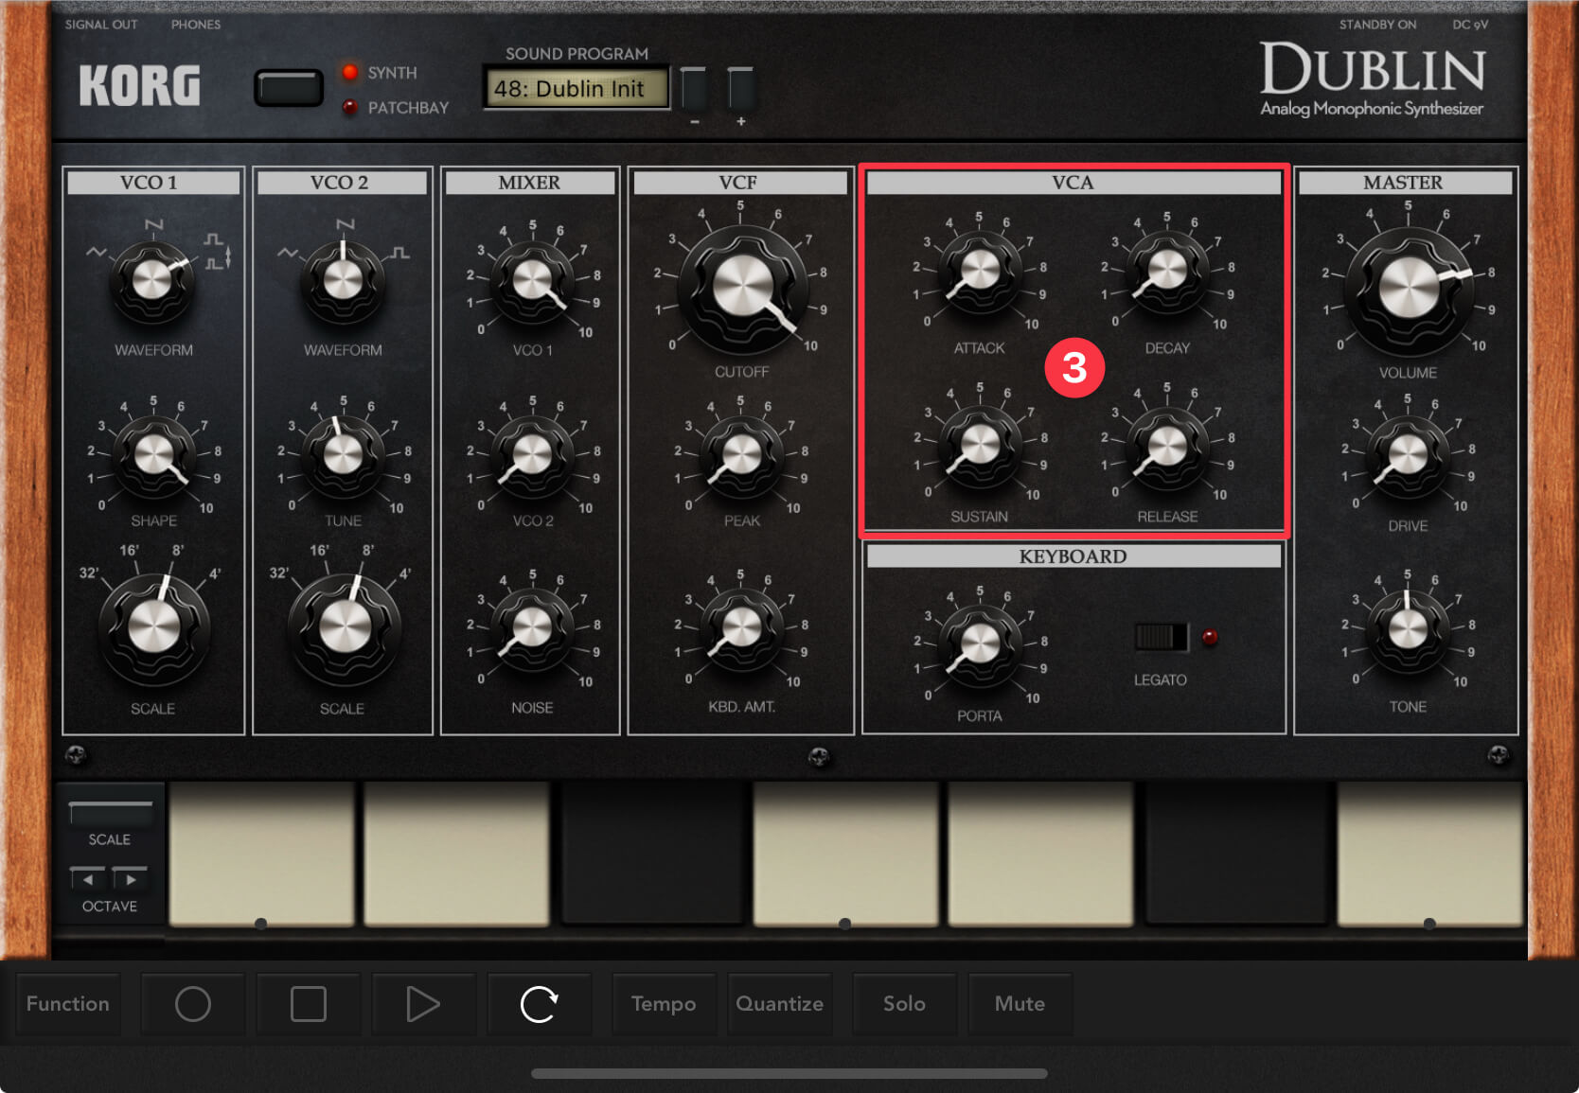
Task: Open the Tempo settings
Action: click(664, 1004)
